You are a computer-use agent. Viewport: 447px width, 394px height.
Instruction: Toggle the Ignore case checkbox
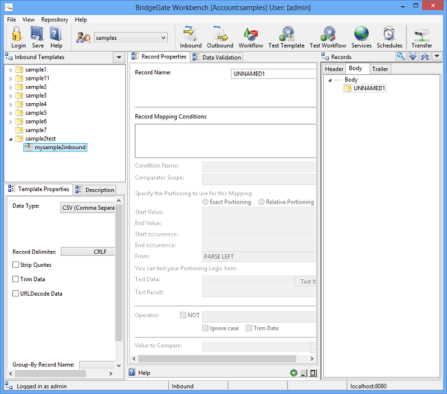205,328
